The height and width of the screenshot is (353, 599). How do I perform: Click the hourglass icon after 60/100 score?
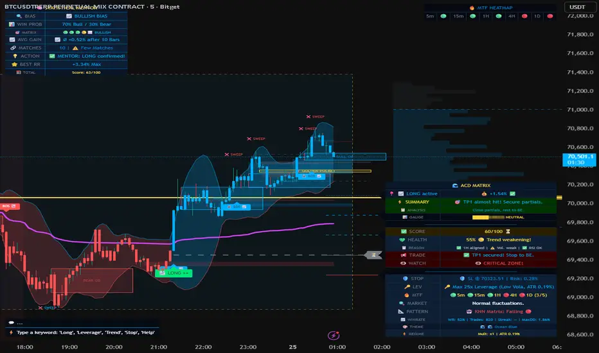coord(508,231)
